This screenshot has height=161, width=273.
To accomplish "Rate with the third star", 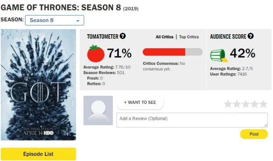I will (x=246, y=104).
